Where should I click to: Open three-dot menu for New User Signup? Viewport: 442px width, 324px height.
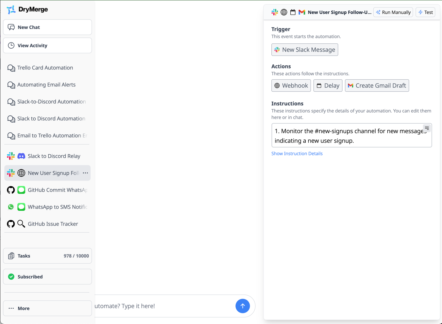[x=85, y=173]
